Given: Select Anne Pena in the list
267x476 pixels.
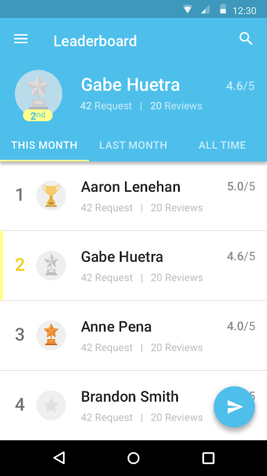Looking at the screenshot, I should [x=133, y=336].
